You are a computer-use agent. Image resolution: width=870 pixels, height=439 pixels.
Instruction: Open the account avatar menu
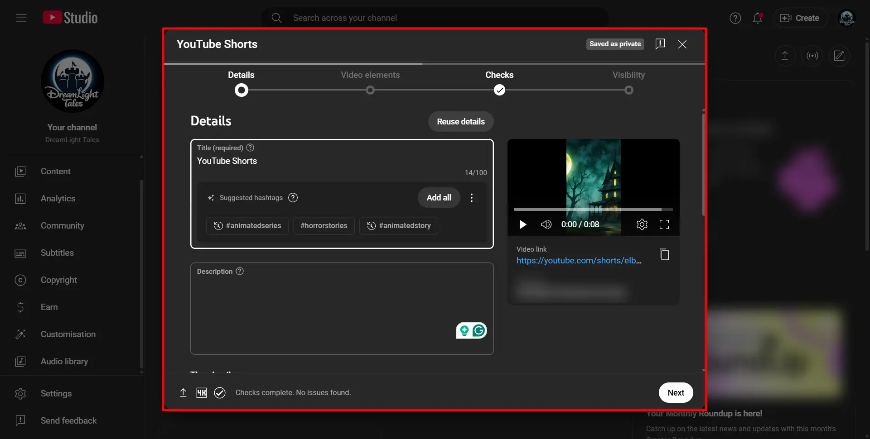click(846, 18)
